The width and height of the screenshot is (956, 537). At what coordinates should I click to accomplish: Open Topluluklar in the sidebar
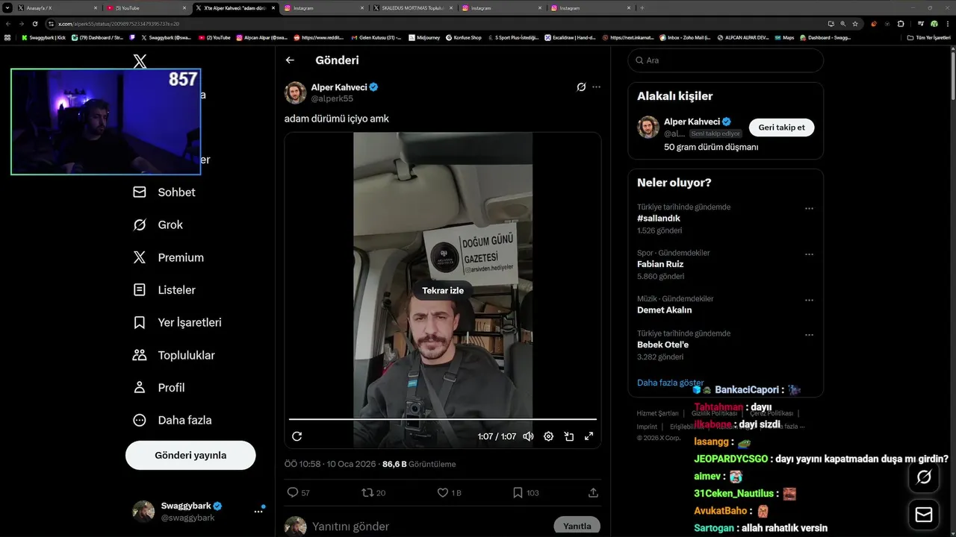[173, 355]
